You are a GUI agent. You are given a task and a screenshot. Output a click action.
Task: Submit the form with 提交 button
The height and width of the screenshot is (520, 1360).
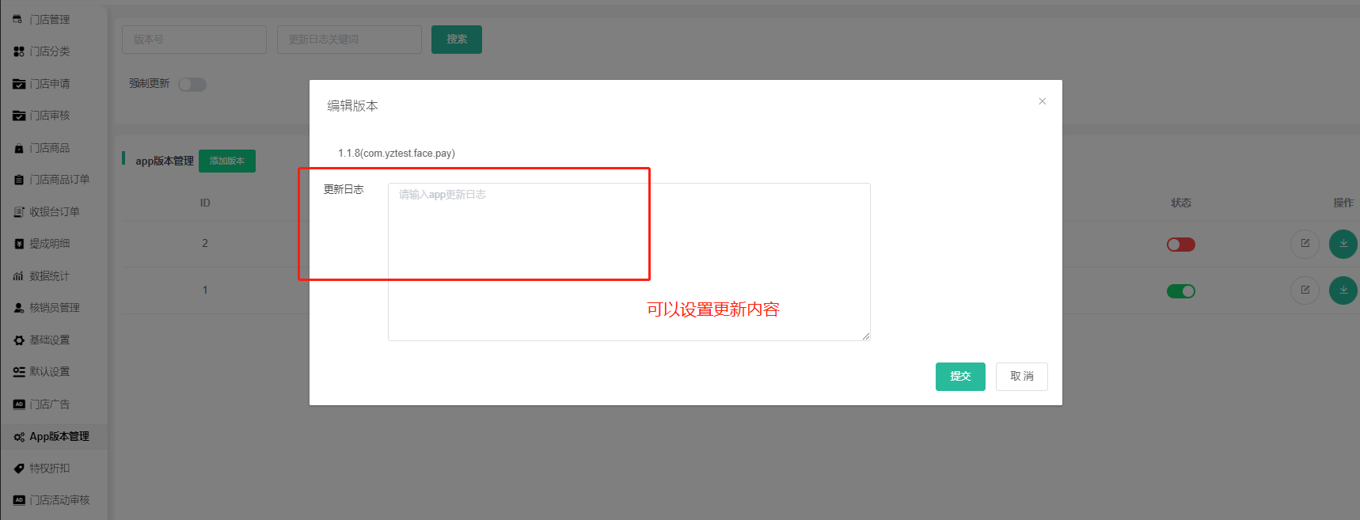click(x=960, y=377)
